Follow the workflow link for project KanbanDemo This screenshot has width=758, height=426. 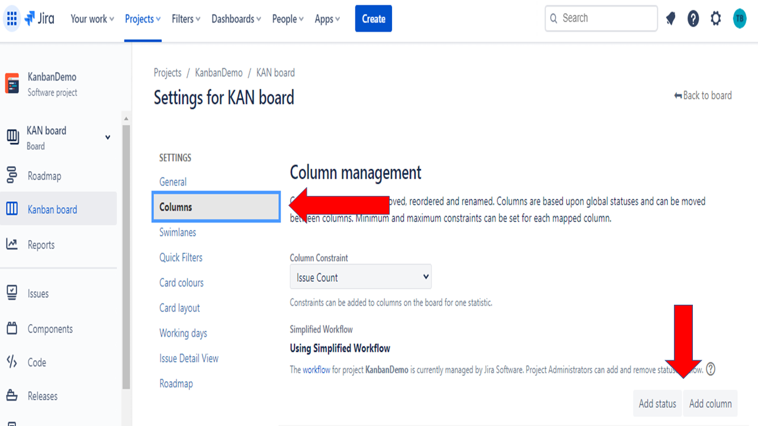(316, 369)
